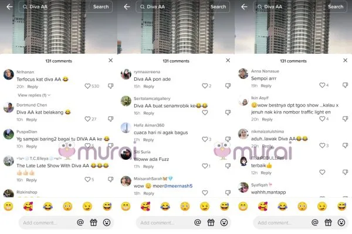The height and width of the screenshot is (234, 352).
Task: Open the @meernash5 mention link
Action: (x=178, y=186)
